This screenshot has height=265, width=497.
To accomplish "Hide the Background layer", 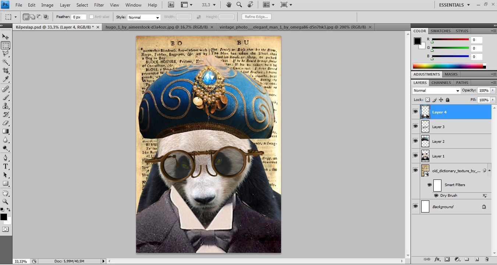I will [415, 207].
